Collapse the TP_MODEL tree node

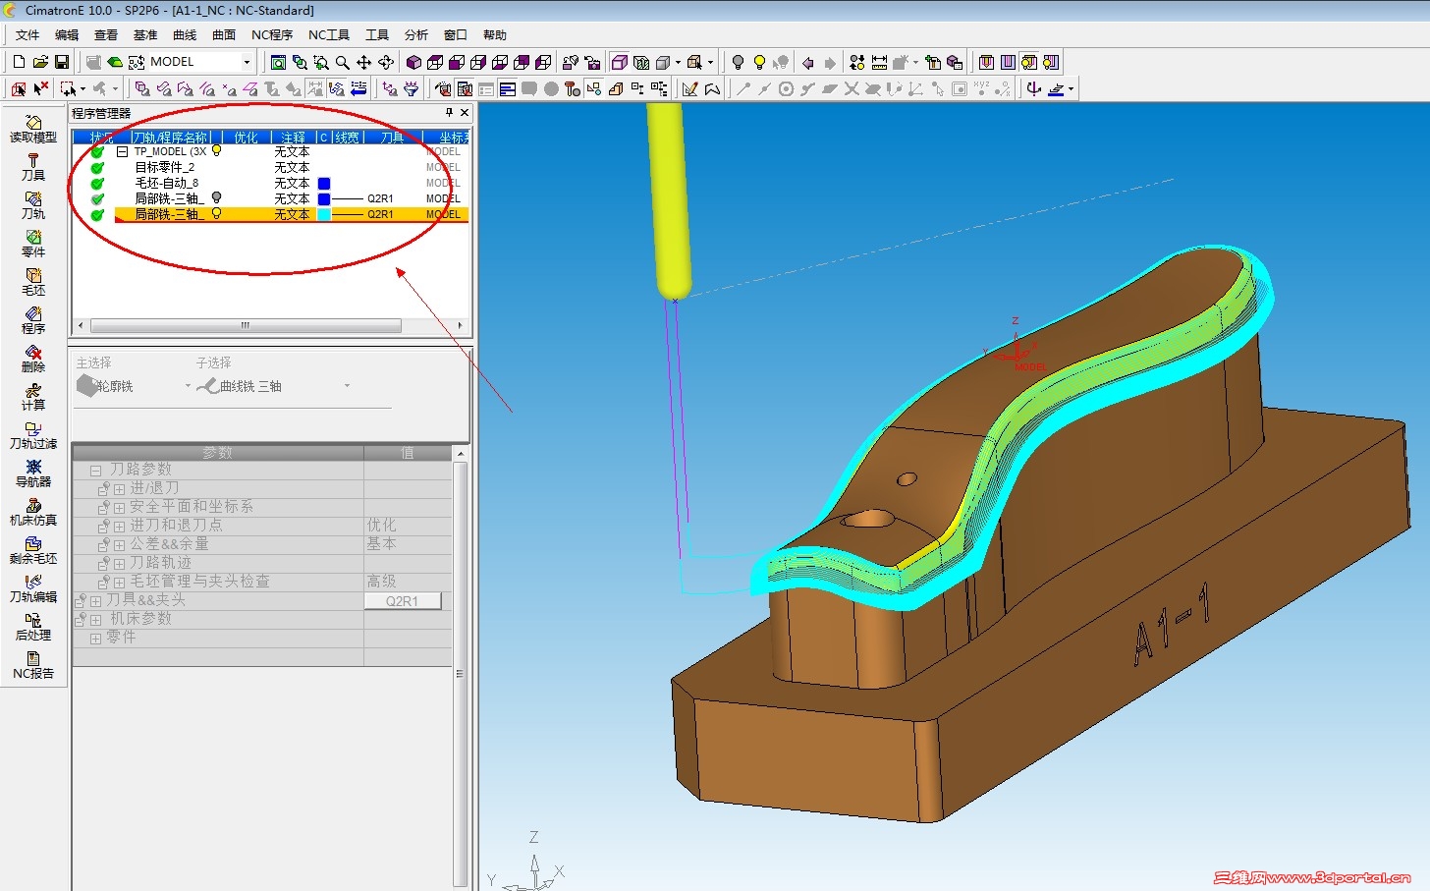tap(122, 152)
